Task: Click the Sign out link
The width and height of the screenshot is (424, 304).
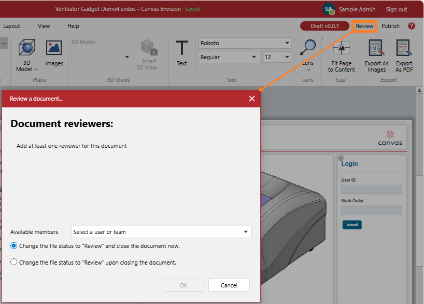Action: [396, 9]
